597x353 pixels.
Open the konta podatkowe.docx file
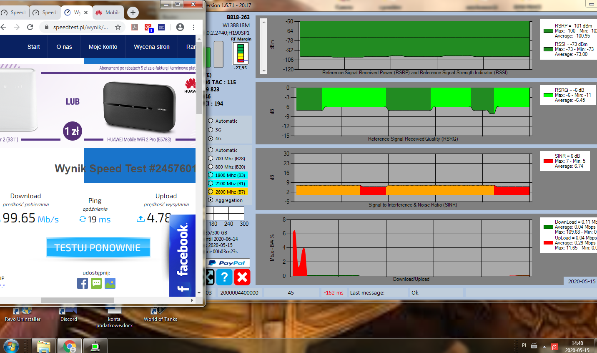(114, 318)
